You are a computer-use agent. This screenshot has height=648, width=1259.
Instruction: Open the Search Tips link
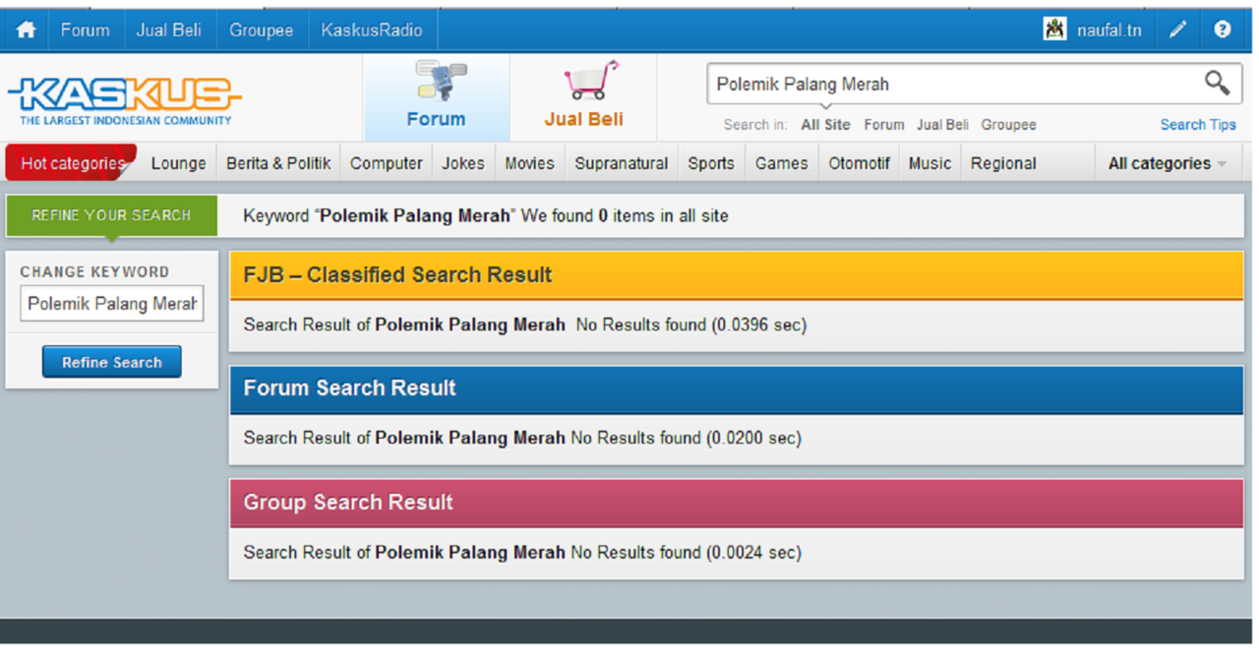(1198, 125)
